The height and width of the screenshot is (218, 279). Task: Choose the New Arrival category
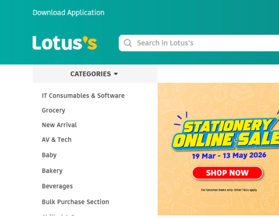coord(59,125)
